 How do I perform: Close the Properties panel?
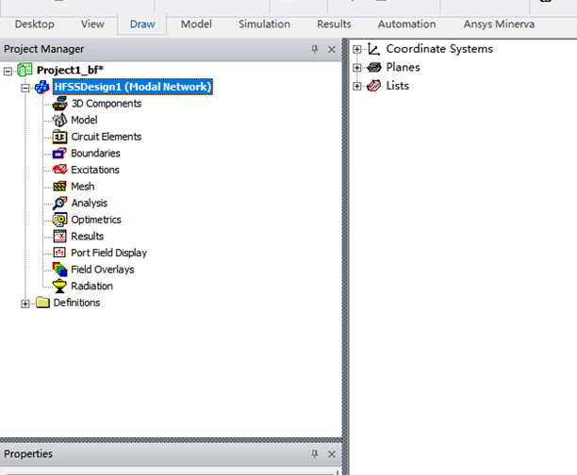click(x=332, y=454)
